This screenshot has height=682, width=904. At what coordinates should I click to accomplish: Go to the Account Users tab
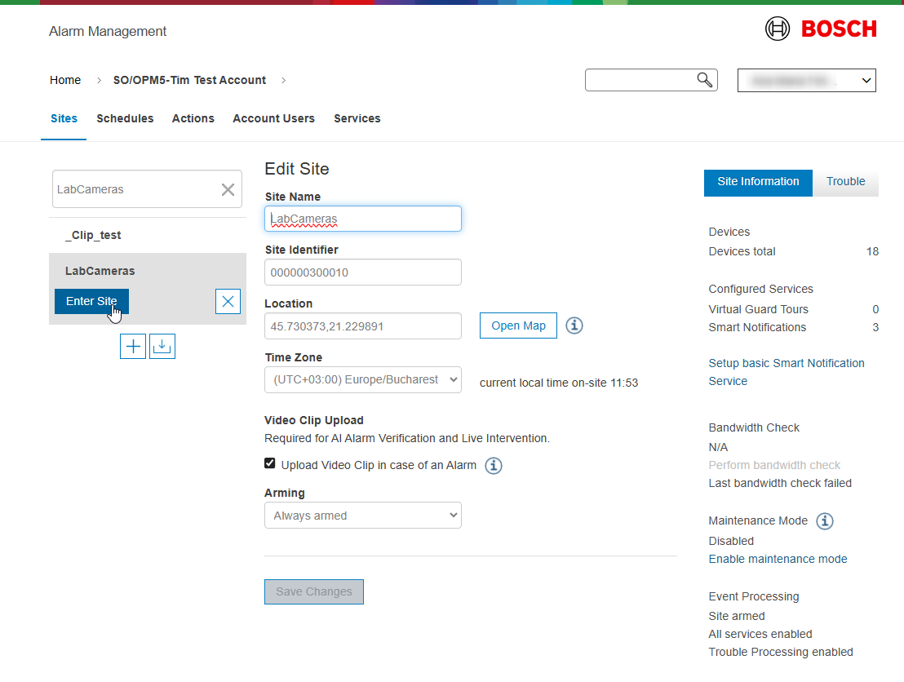[x=273, y=118]
